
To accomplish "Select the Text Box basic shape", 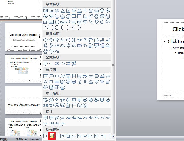I will pos(46,11).
